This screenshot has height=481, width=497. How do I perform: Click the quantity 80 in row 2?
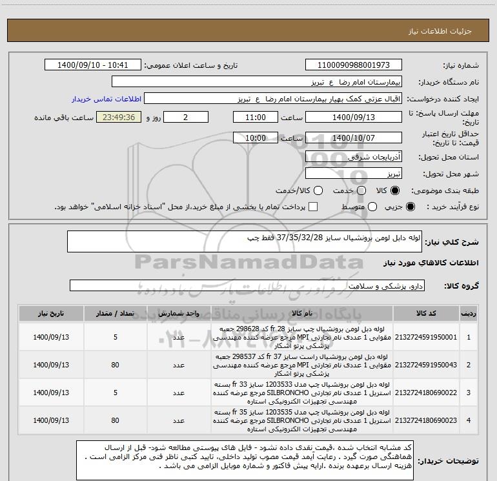click(115, 365)
